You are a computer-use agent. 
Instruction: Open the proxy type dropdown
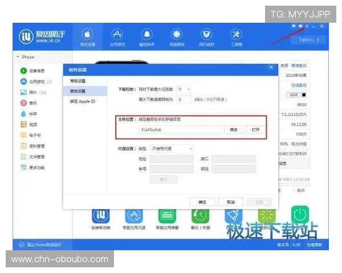point(172,148)
